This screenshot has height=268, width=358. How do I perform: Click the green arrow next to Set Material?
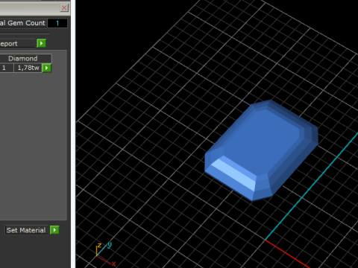(x=54, y=230)
